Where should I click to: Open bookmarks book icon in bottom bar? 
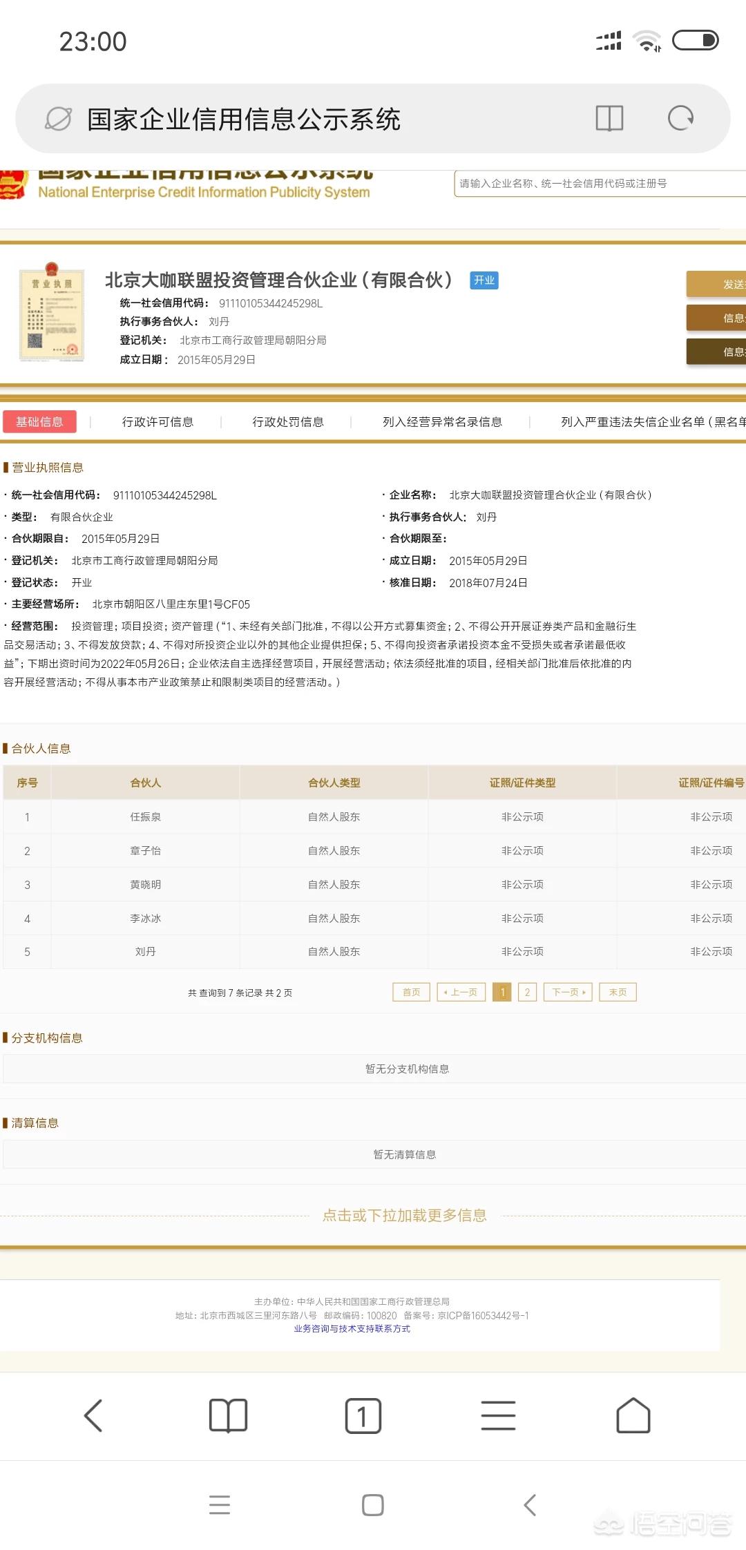[228, 1415]
